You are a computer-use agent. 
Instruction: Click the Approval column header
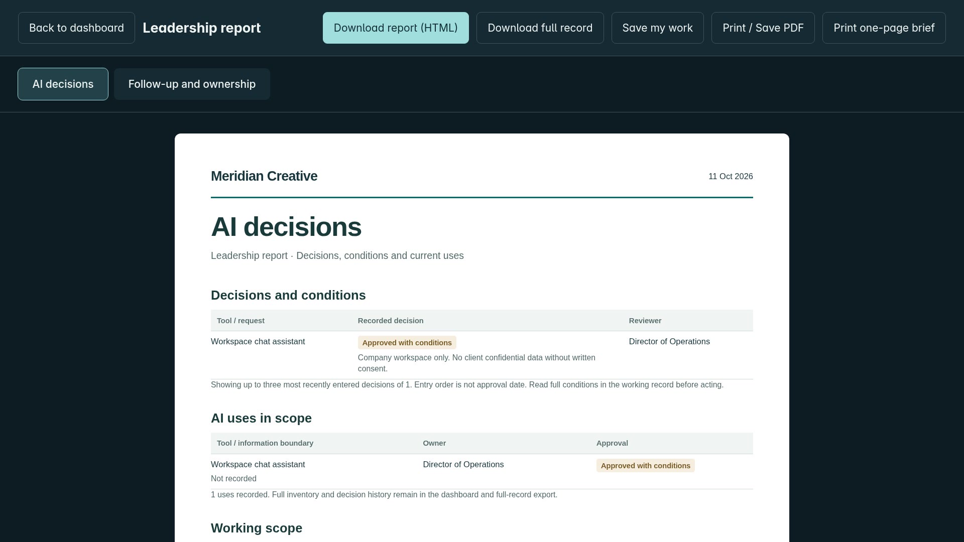click(x=612, y=443)
